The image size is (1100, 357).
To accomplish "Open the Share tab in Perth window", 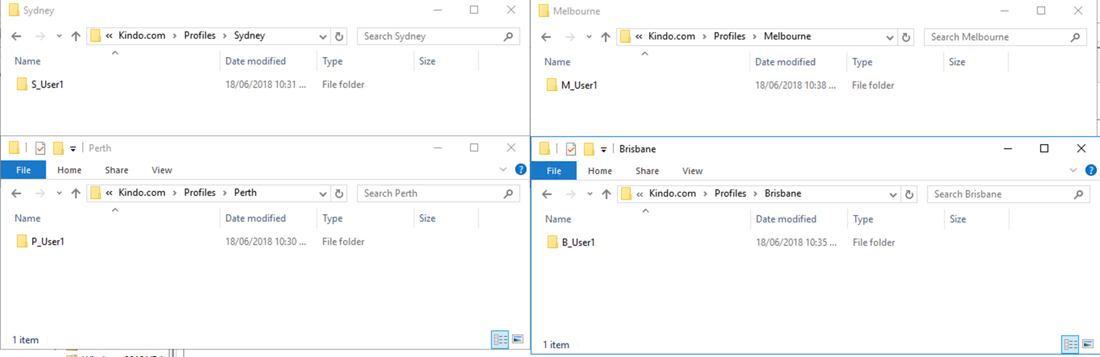I will 116,170.
